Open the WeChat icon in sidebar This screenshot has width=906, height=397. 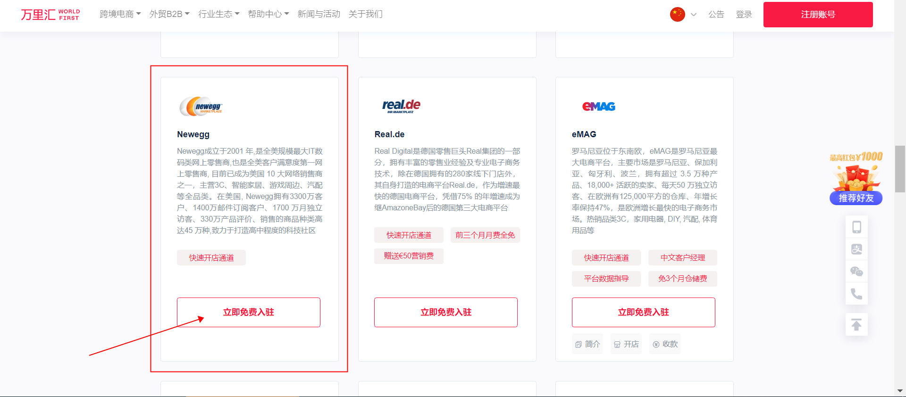(x=856, y=272)
